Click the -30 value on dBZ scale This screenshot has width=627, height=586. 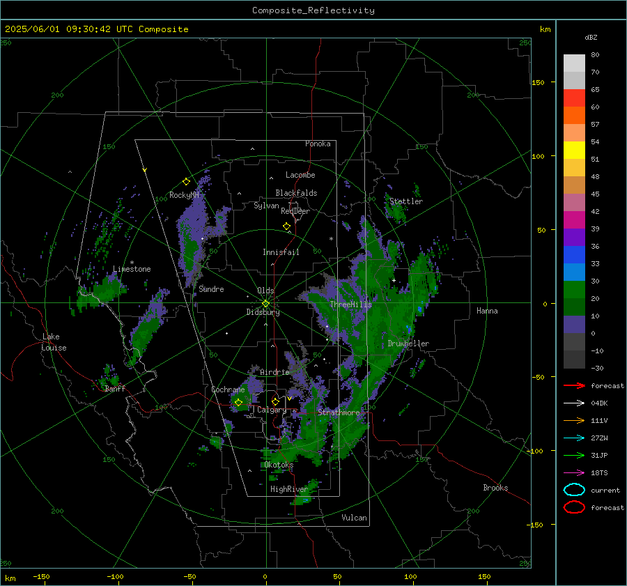[x=597, y=369]
